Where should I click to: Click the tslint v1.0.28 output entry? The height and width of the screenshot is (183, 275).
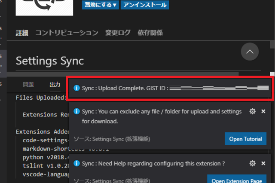(x=46, y=166)
